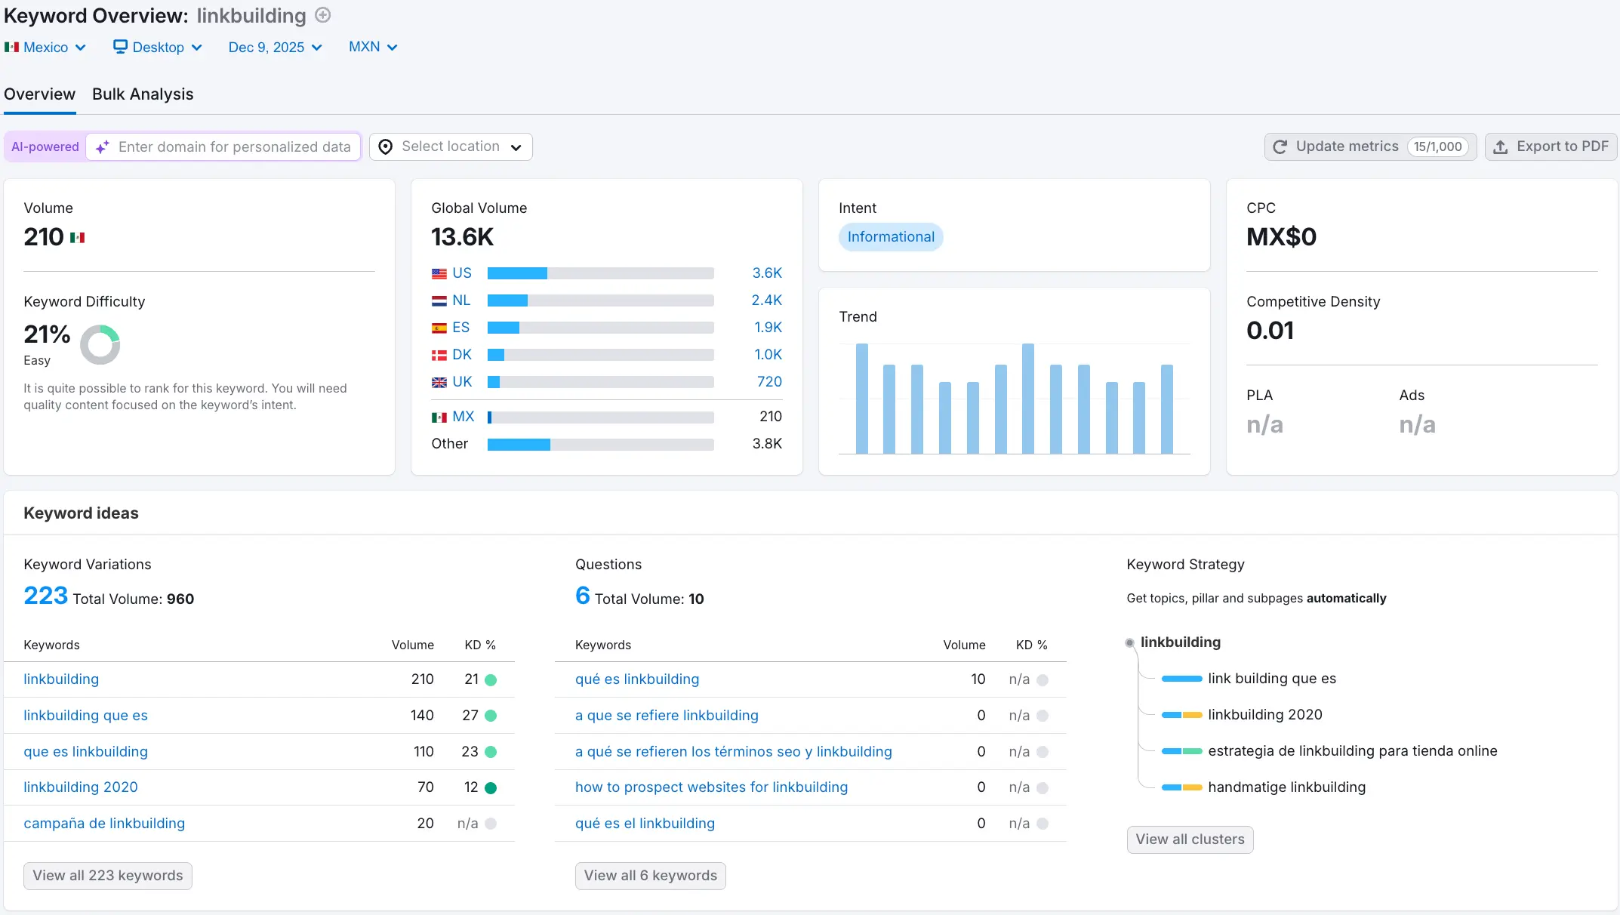Click the add-to-list icon next to linkbuilding title
Viewport: 1620px width, 915px height.
(x=322, y=15)
